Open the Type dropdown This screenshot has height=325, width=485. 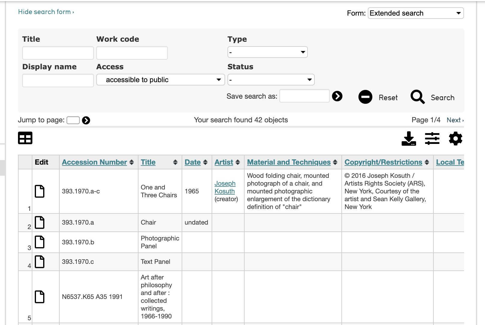point(268,52)
